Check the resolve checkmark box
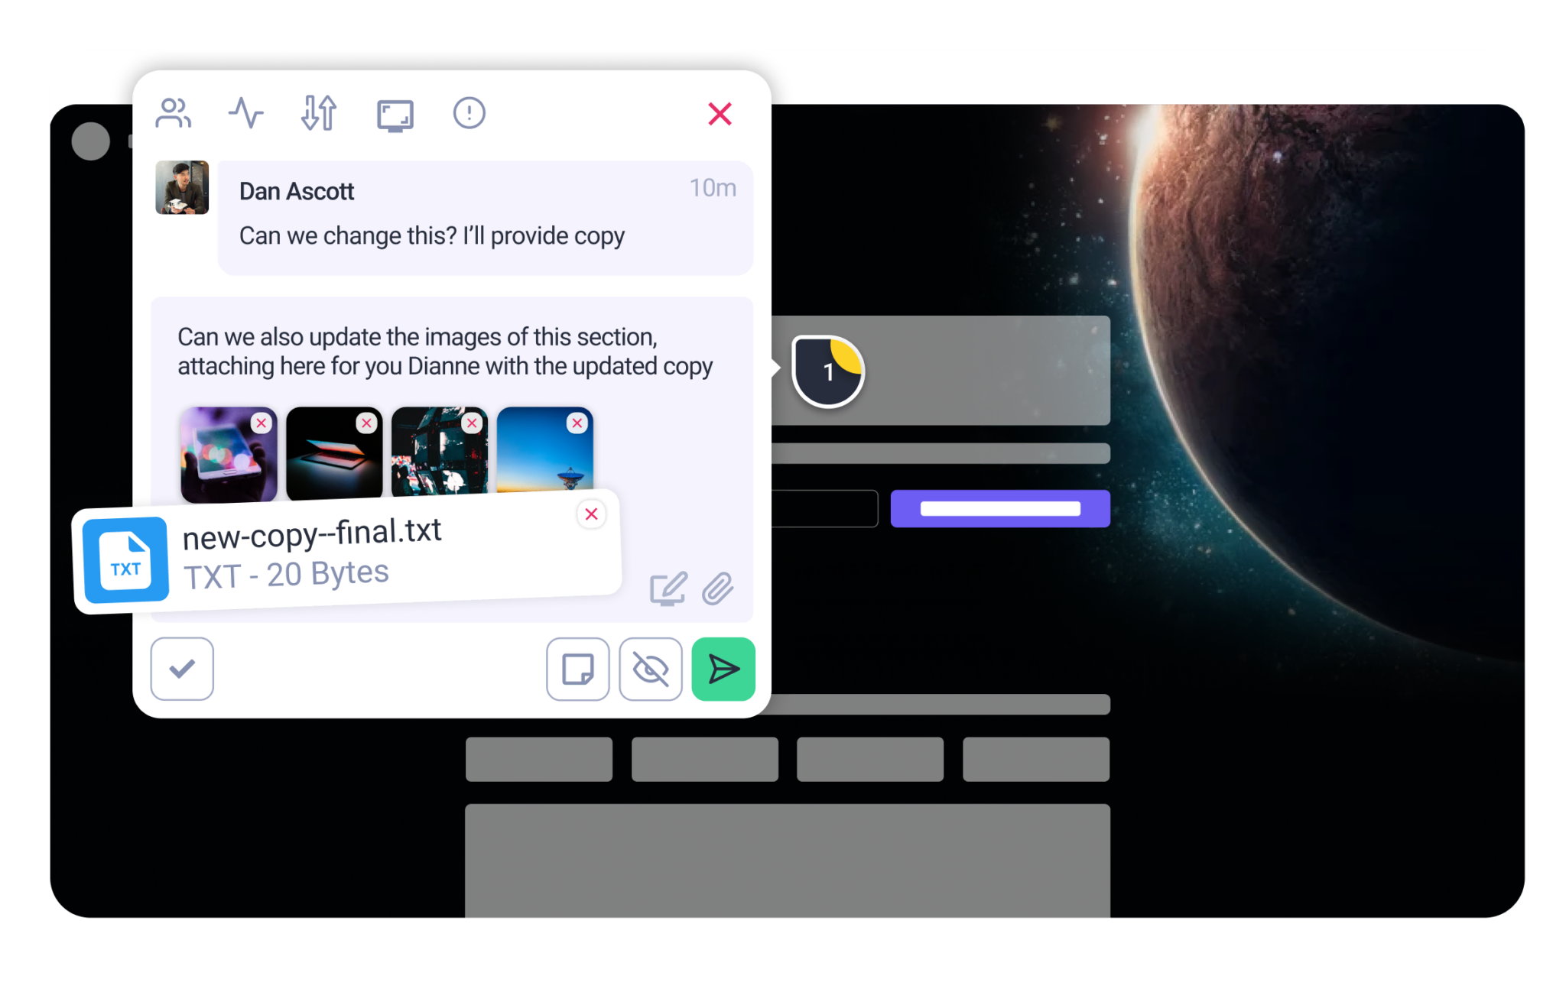1566x1005 pixels. 182,669
